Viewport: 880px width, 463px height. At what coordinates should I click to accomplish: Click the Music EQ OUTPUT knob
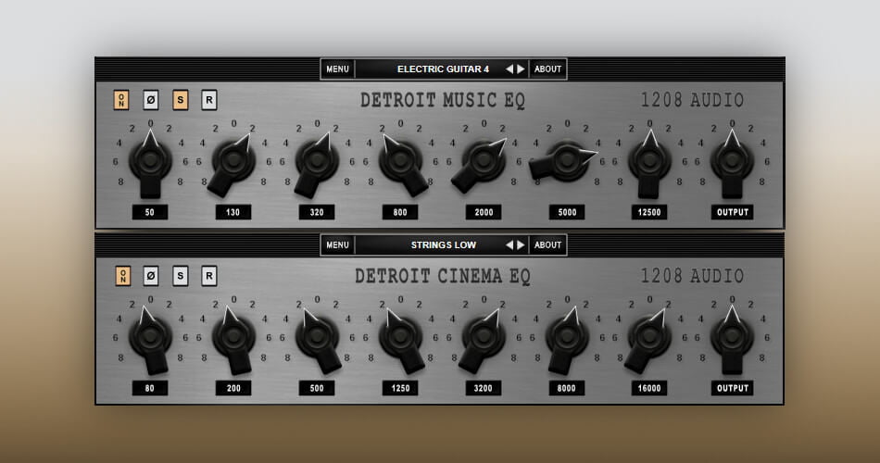coord(732,161)
